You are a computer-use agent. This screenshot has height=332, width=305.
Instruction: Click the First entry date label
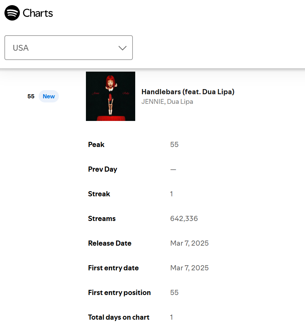(113, 268)
